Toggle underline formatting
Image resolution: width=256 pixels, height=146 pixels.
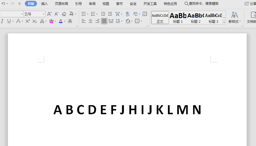(9, 21)
